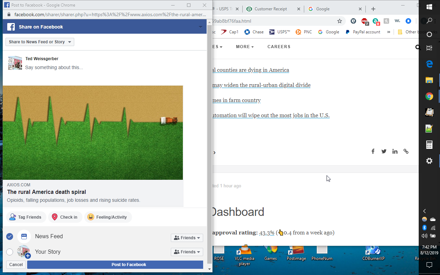Open the Action Center notifications icon
Screen dimensions: 440x275
pyautogui.click(x=429, y=265)
